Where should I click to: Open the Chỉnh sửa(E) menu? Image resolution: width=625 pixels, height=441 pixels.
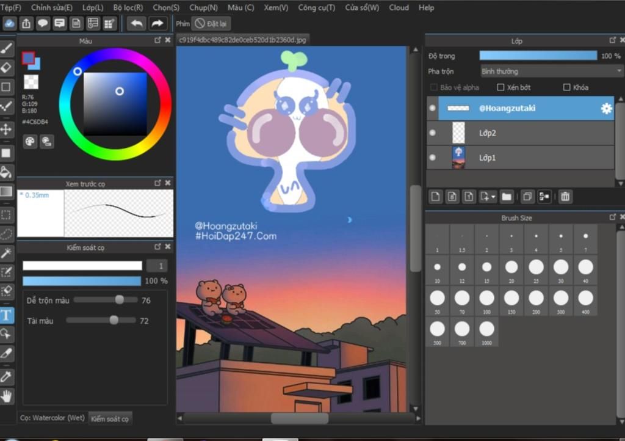pyautogui.click(x=52, y=7)
